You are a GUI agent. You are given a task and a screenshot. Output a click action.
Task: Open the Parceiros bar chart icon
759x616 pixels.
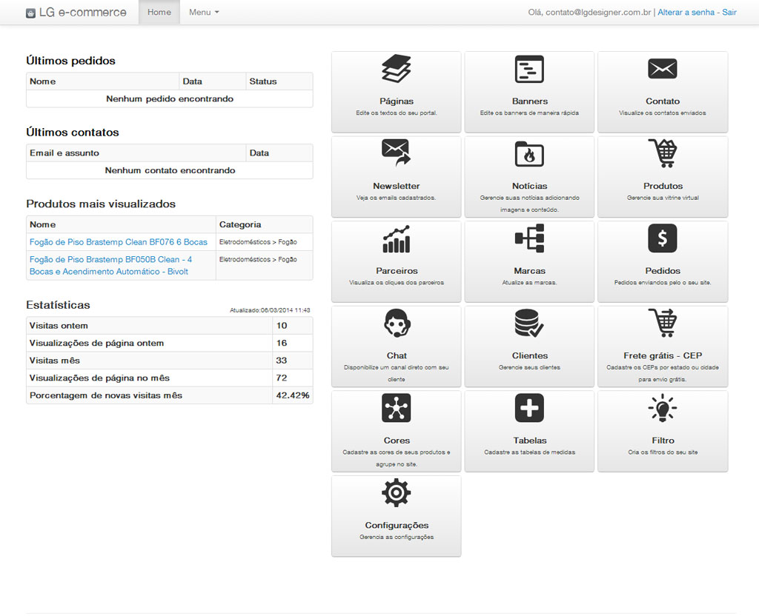(396, 238)
